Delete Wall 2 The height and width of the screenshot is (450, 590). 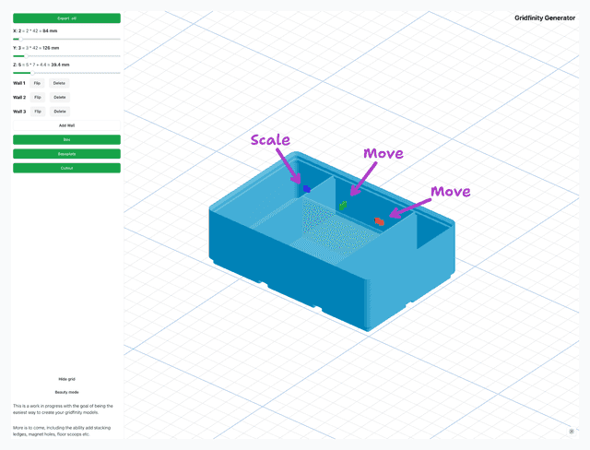click(59, 97)
